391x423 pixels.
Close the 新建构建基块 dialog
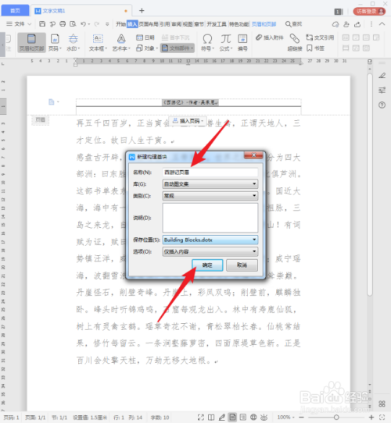click(253, 155)
